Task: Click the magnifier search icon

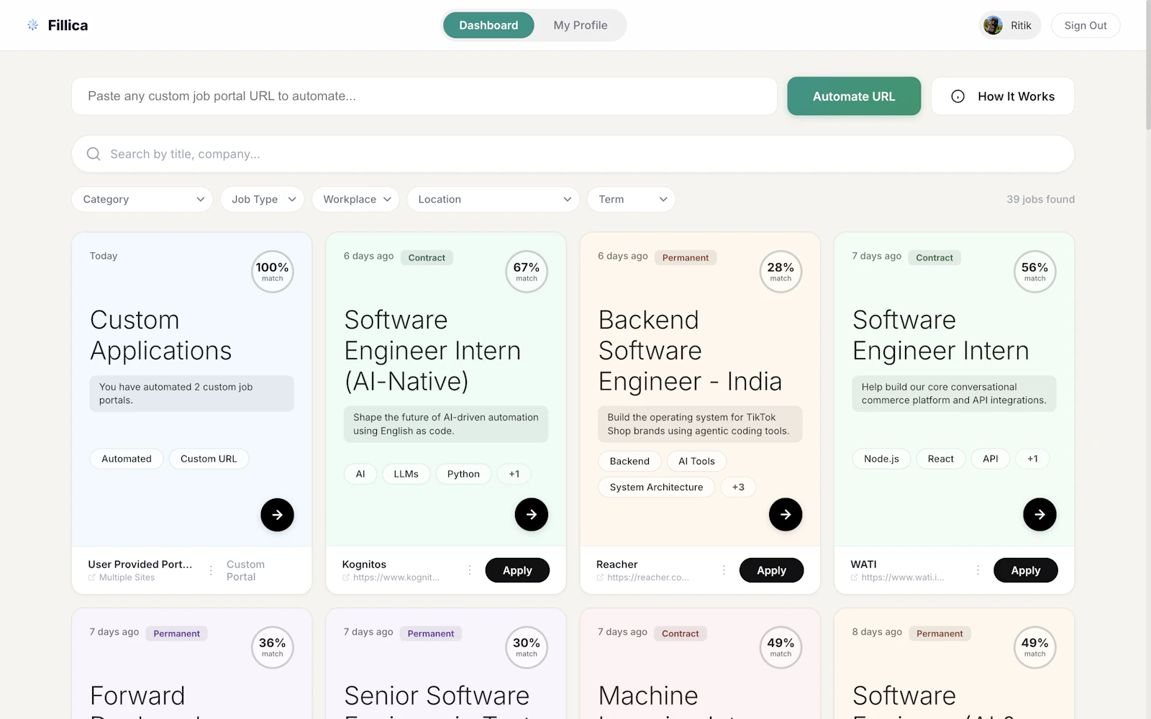Action: pos(94,154)
